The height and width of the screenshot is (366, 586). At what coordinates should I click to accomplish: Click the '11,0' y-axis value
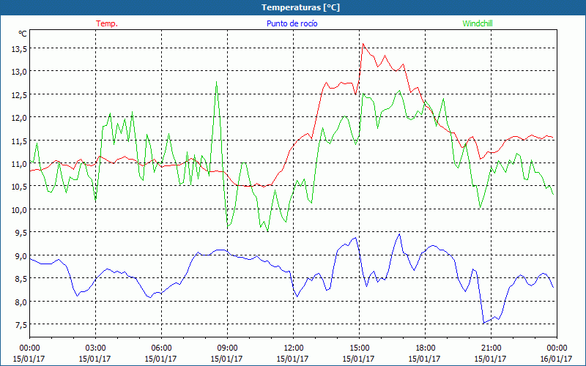[x=19, y=164]
